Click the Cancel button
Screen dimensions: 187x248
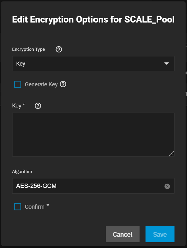click(122, 234)
